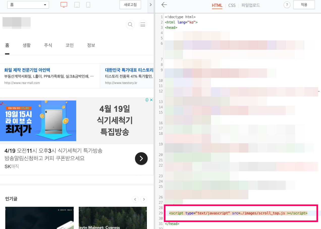
Task: Switch to tablet preview icon
Action: (77, 5)
